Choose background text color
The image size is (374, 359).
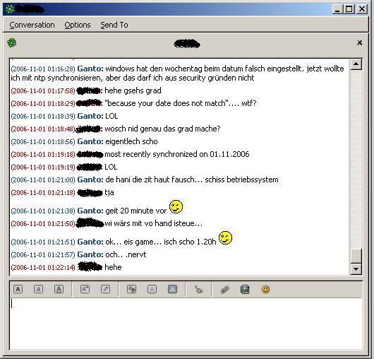172,290
